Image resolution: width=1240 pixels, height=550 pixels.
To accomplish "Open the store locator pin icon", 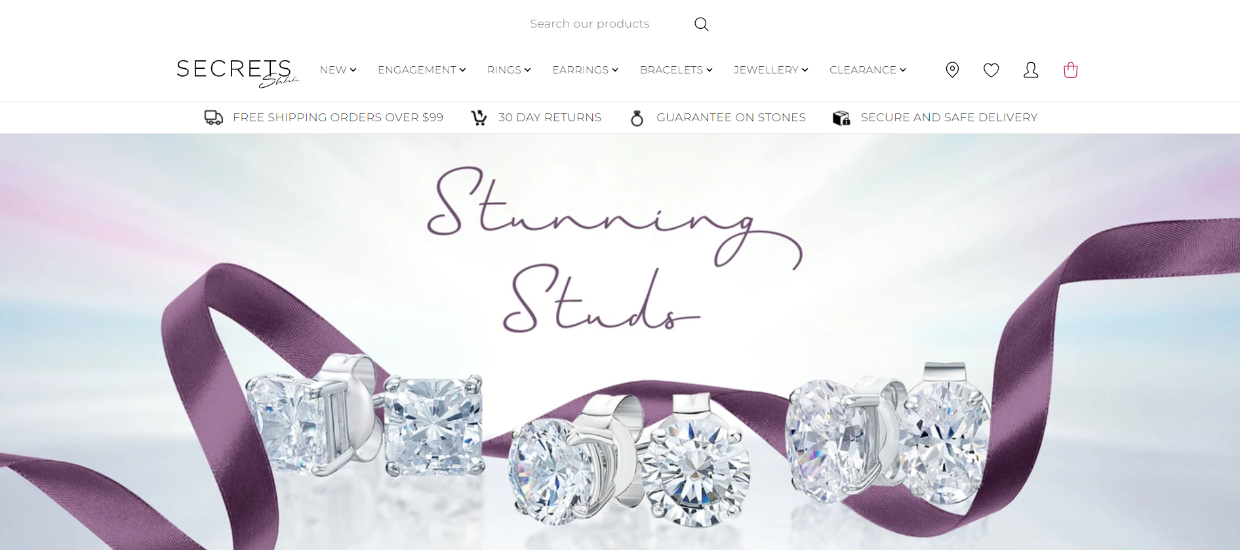I will point(952,69).
